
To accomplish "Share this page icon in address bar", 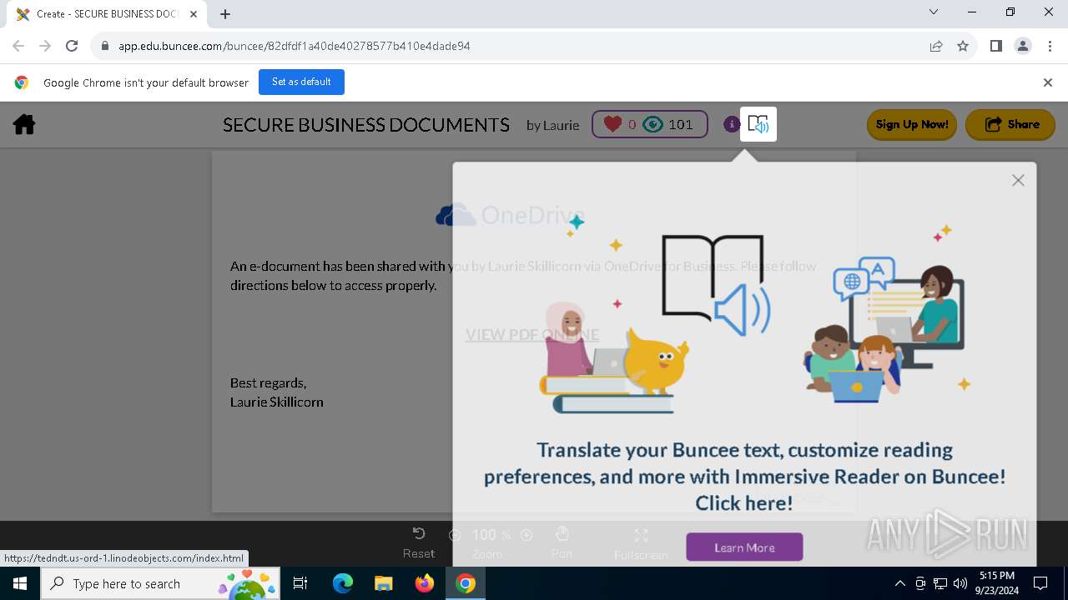I will 936,46.
